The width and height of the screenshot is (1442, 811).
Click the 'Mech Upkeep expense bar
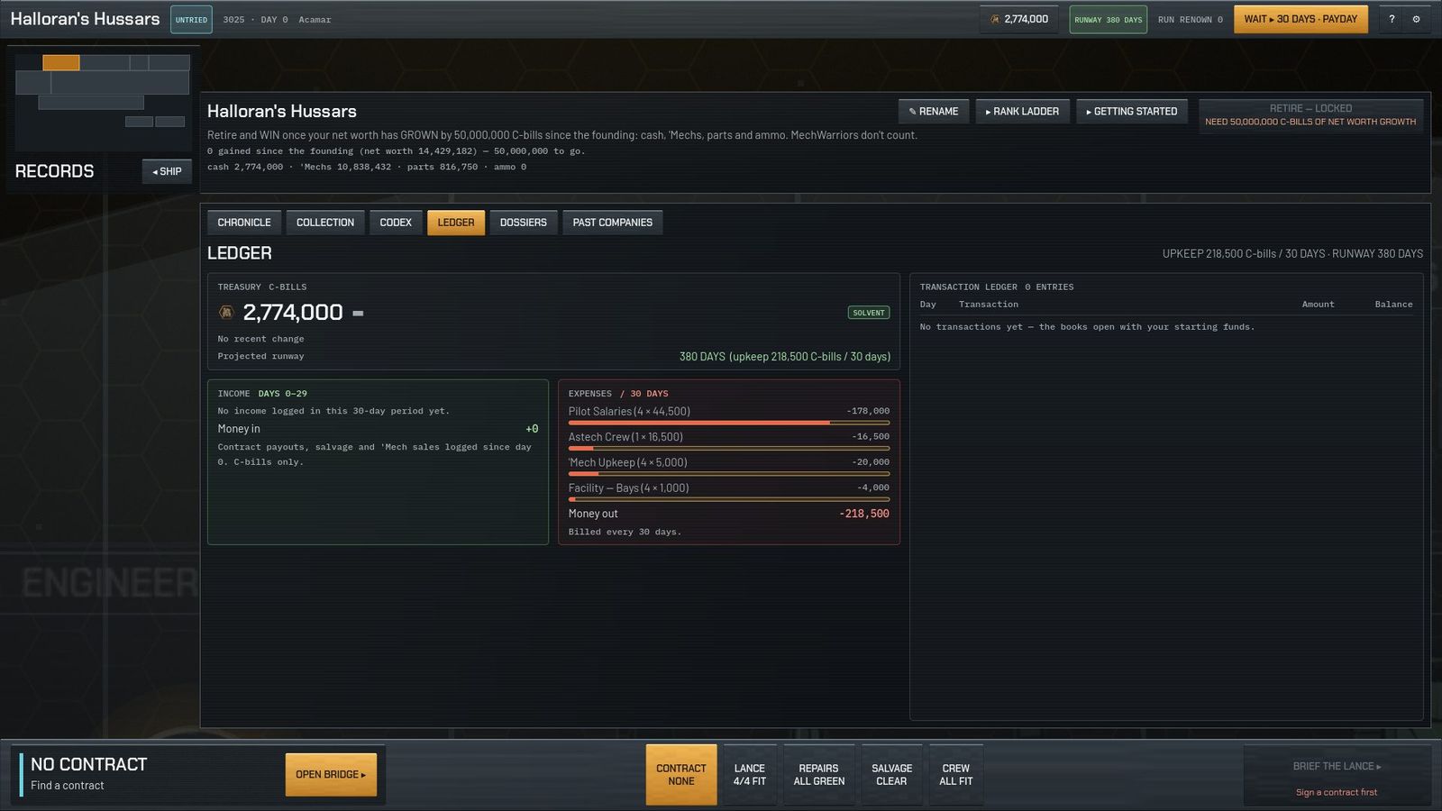pyautogui.click(x=729, y=473)
